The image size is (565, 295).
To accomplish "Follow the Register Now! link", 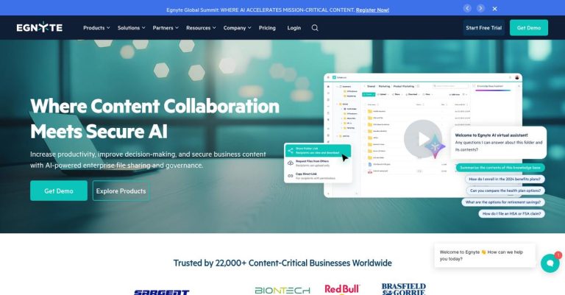I will (x=372, y=10).
